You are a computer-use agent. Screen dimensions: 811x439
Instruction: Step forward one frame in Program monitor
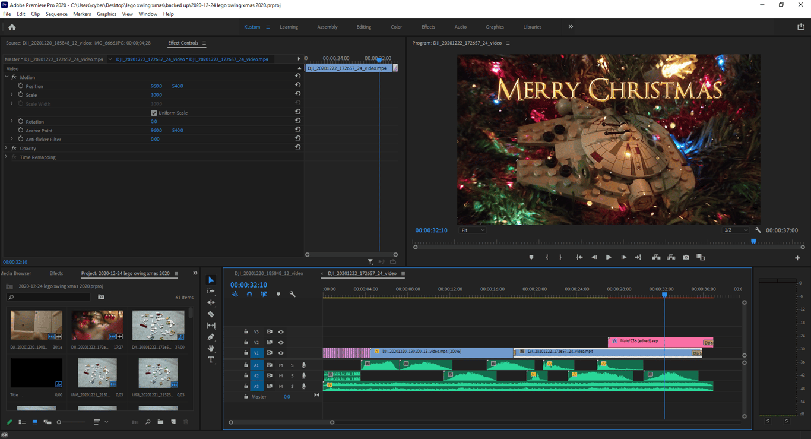click(x=623, y=257)
